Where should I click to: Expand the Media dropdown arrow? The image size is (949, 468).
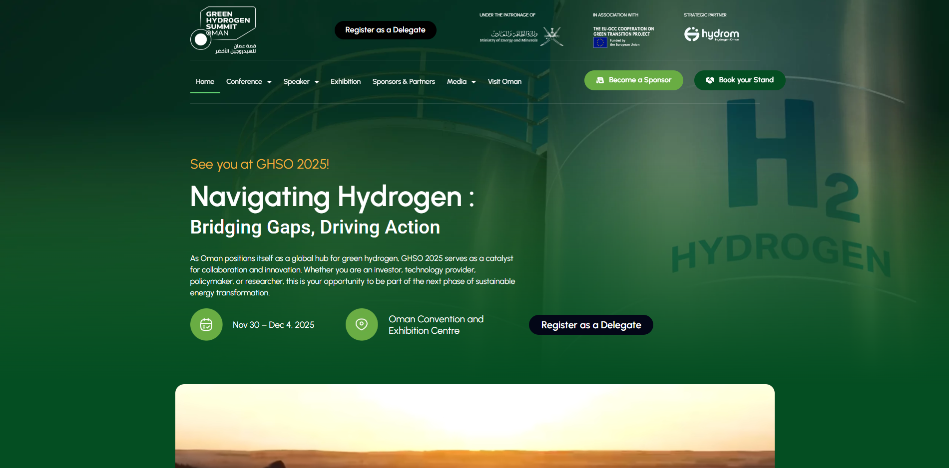click(474, 82)
